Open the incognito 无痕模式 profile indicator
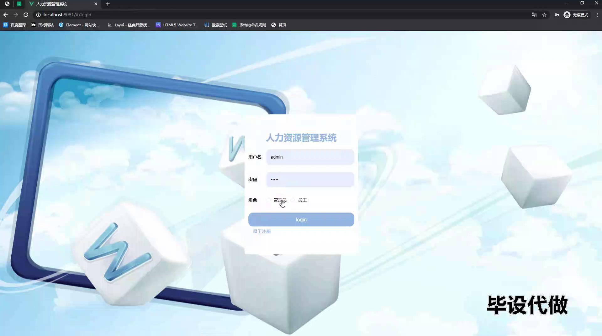The height and width of the screenshot is (336, 602). click(576, 15)
